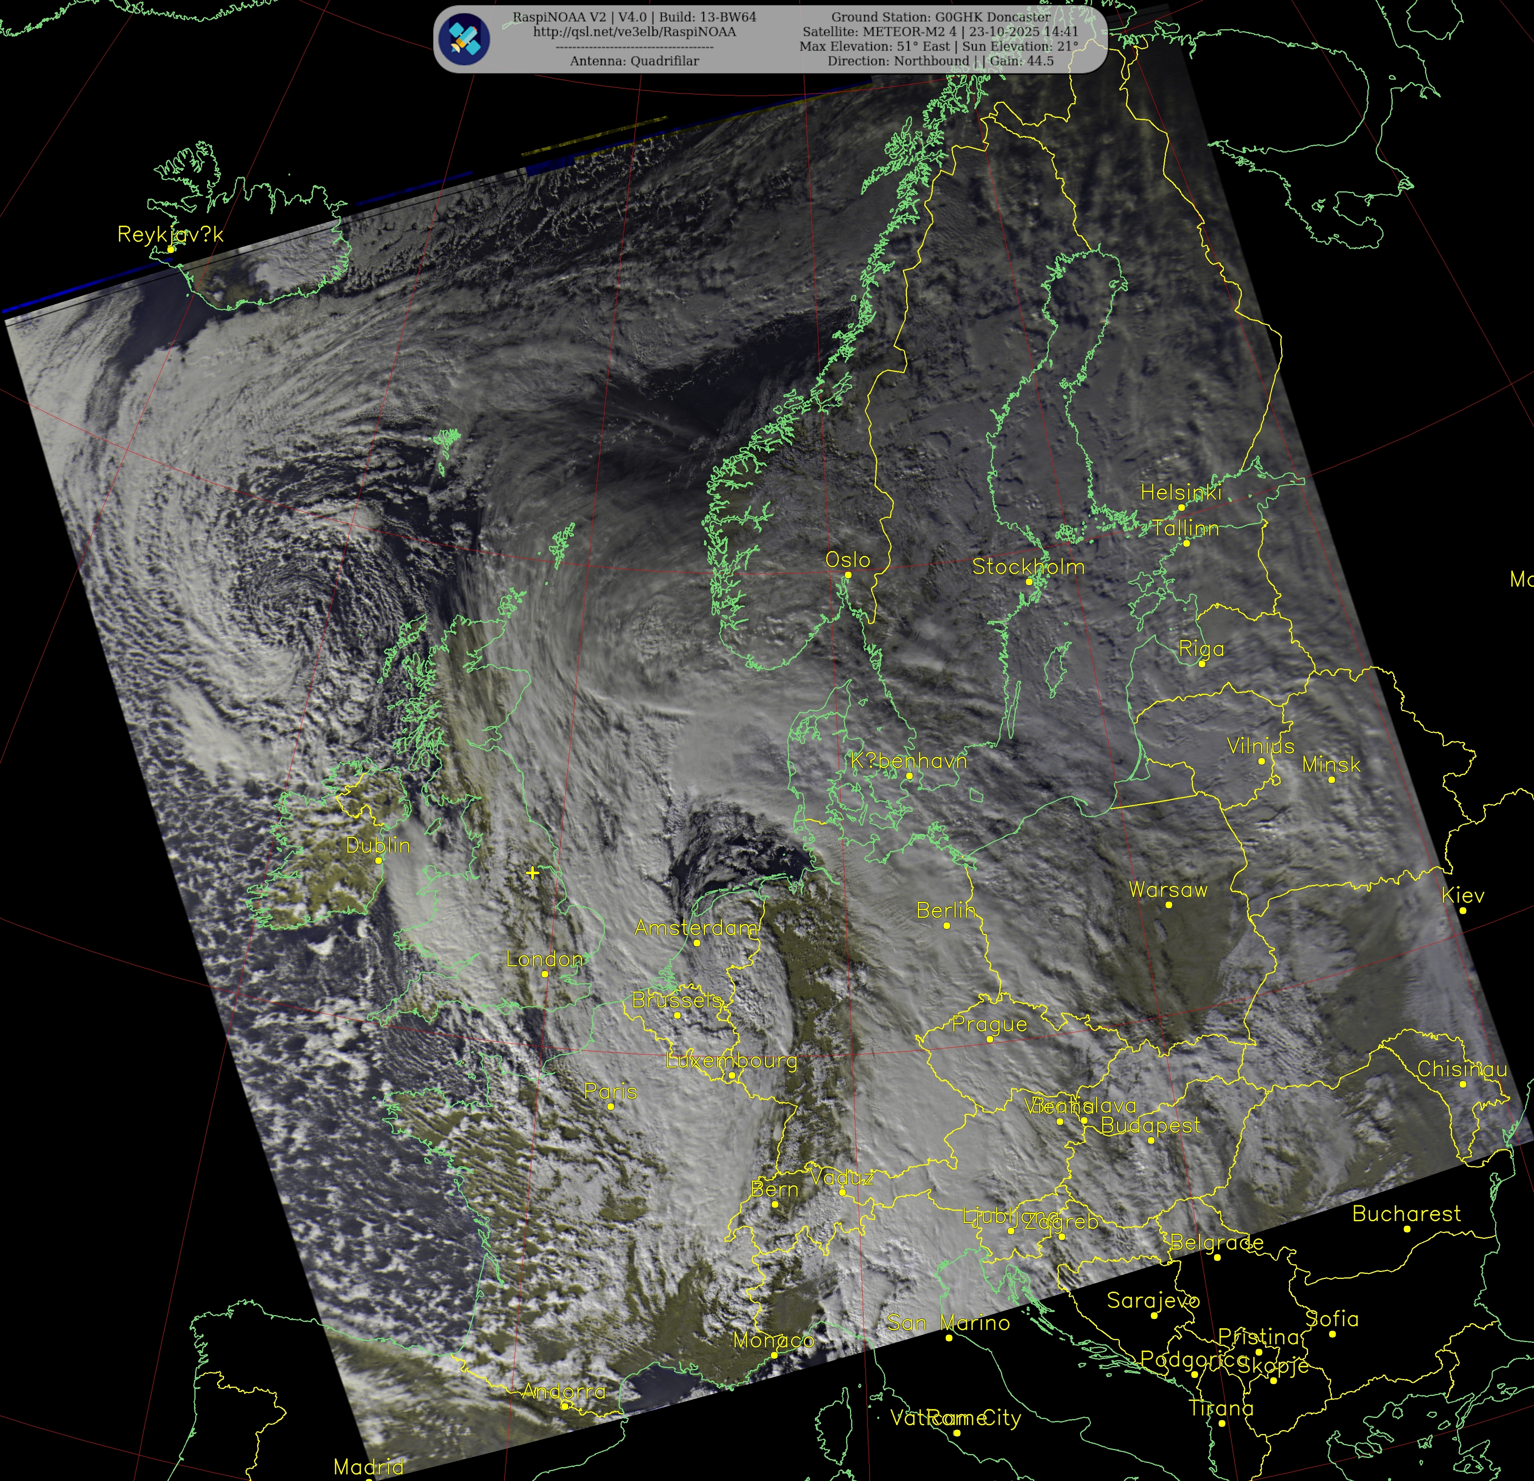1534x1481 pixels.
Task: Click the Antenna Quadrifilar text
Action: pyautogui.click(x=634, y=61)
